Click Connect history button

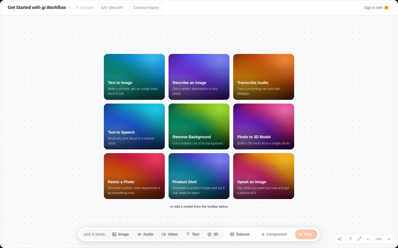coord(146,8)
